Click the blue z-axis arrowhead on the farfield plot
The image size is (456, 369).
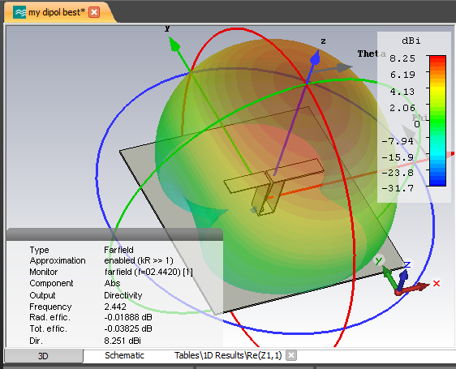[316, 58]
